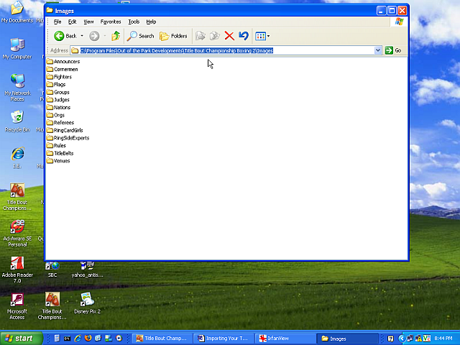Viewport: 460px width, 345px height.
Task: Go back with the green Back arrow
Action: pos(65,36)
